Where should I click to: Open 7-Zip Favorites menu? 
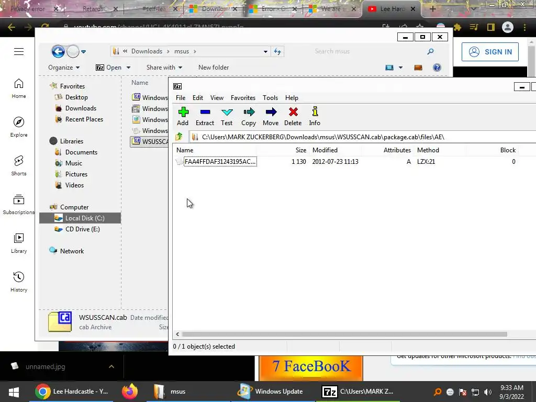click(243, 98)
